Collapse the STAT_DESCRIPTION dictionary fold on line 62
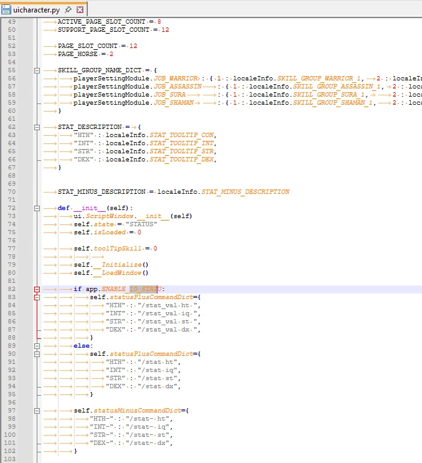Image resolution: width=422 pixels, height=463 pixels. [37, 127]
